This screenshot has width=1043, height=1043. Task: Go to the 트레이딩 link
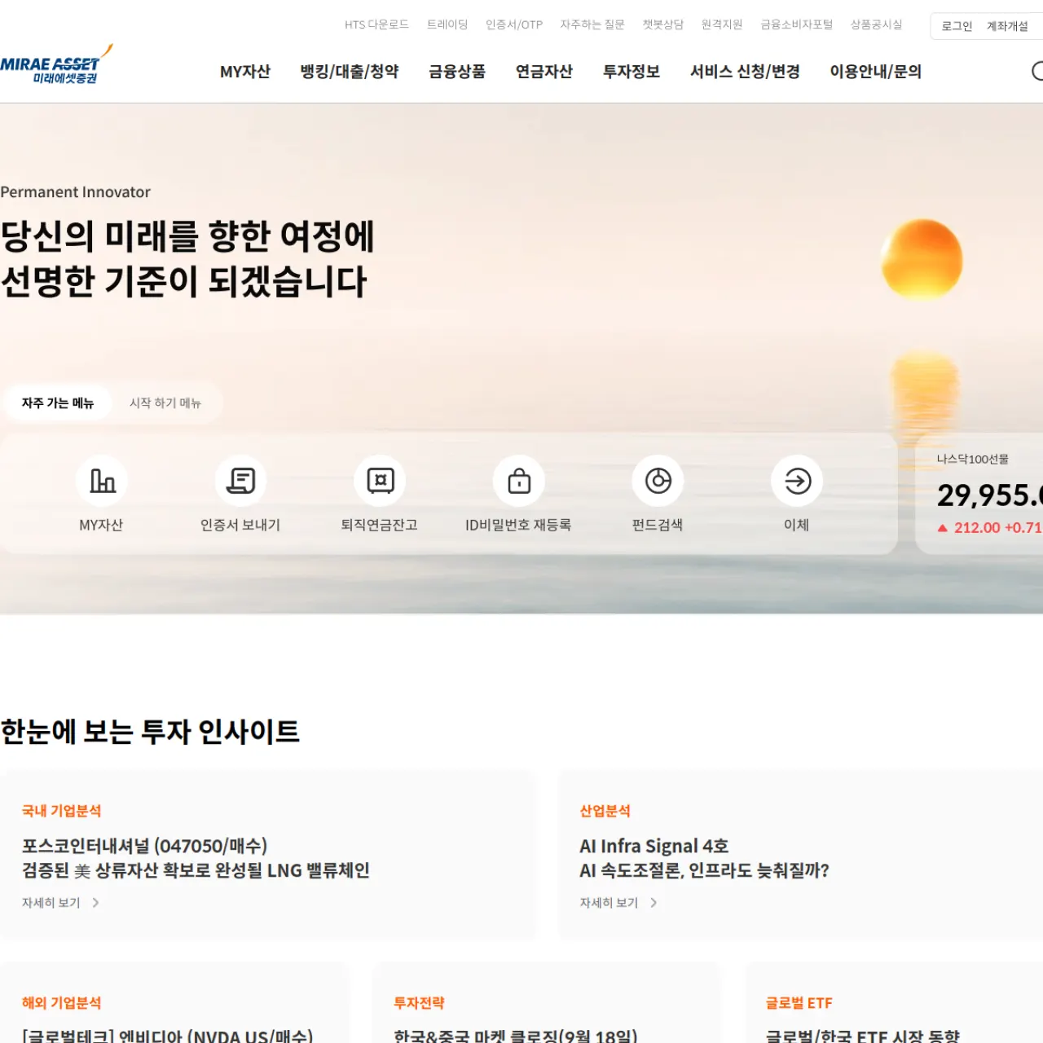click(x=447, y=24)
